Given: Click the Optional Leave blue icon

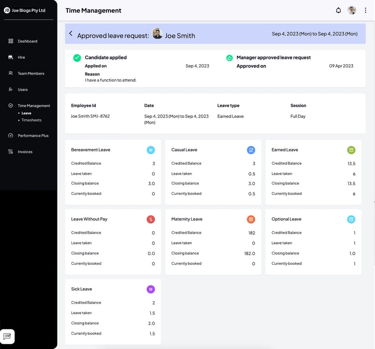Looking at the screenshot, I should tap(351, 219).
